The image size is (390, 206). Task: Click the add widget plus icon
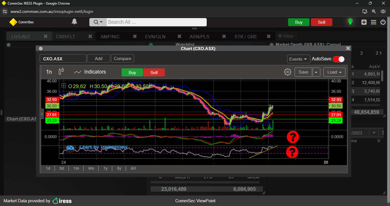tap(364, 22)
